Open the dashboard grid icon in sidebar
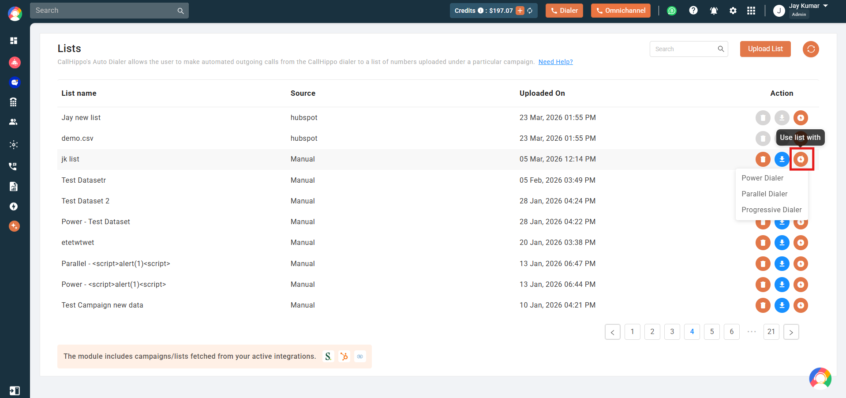The width and height of the screenshot is (846, 398). (x=14, y=41)
